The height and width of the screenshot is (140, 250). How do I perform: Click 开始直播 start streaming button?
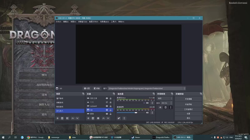pos(188,99)
